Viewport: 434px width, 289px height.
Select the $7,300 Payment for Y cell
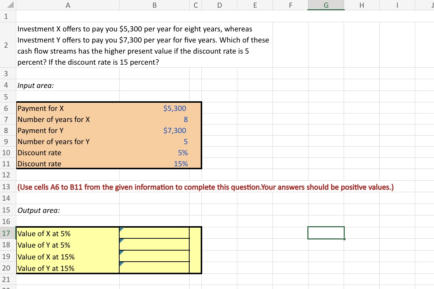tap(154, 130)
